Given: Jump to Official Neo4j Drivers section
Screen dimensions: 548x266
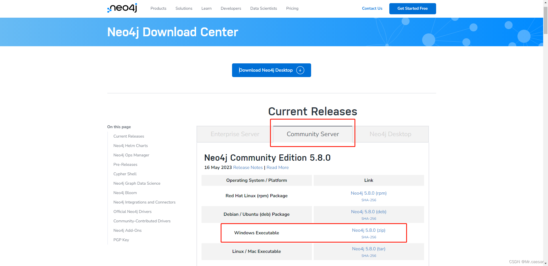Looking at the screenshot, I should pos(132,212).
